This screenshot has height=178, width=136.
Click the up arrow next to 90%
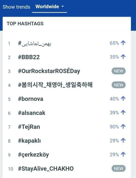[x=123, y=127]
